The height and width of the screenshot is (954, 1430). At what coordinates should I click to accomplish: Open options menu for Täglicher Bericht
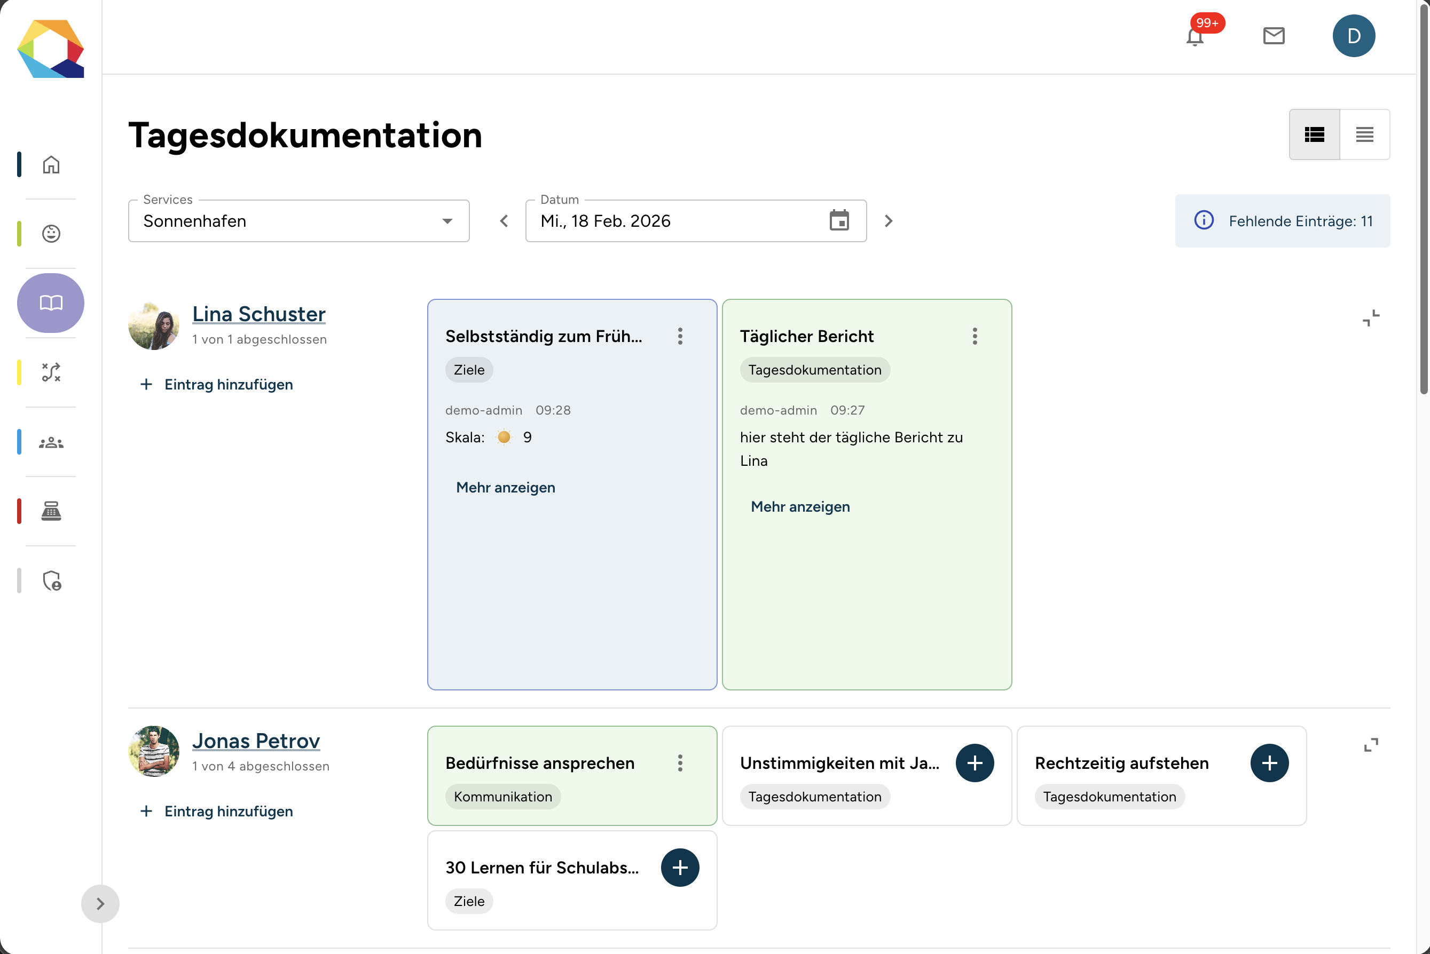click(975, 337)
